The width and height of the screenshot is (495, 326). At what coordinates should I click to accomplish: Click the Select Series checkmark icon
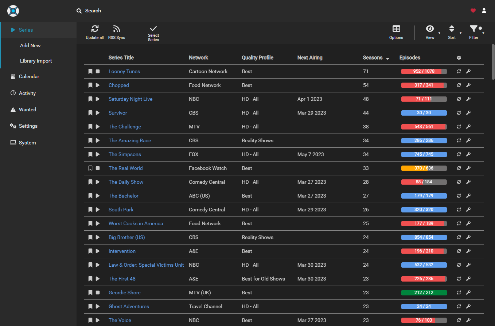click(153, 29)
